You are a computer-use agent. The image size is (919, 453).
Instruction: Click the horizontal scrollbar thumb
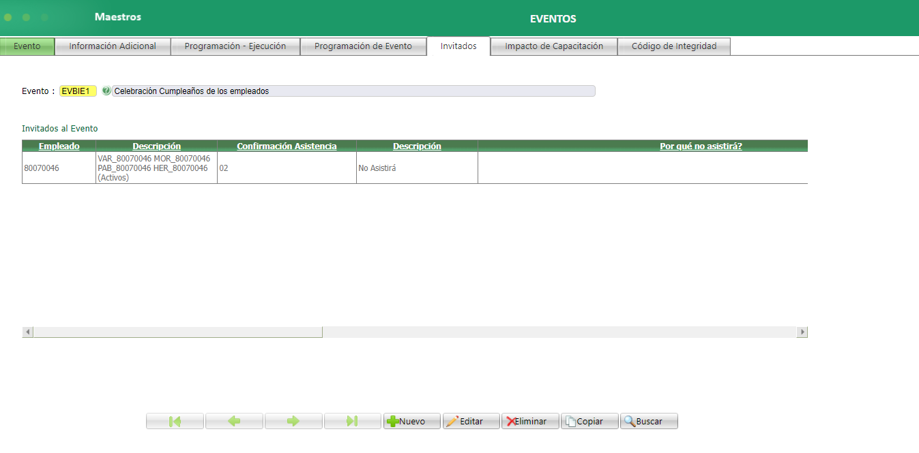178,332
